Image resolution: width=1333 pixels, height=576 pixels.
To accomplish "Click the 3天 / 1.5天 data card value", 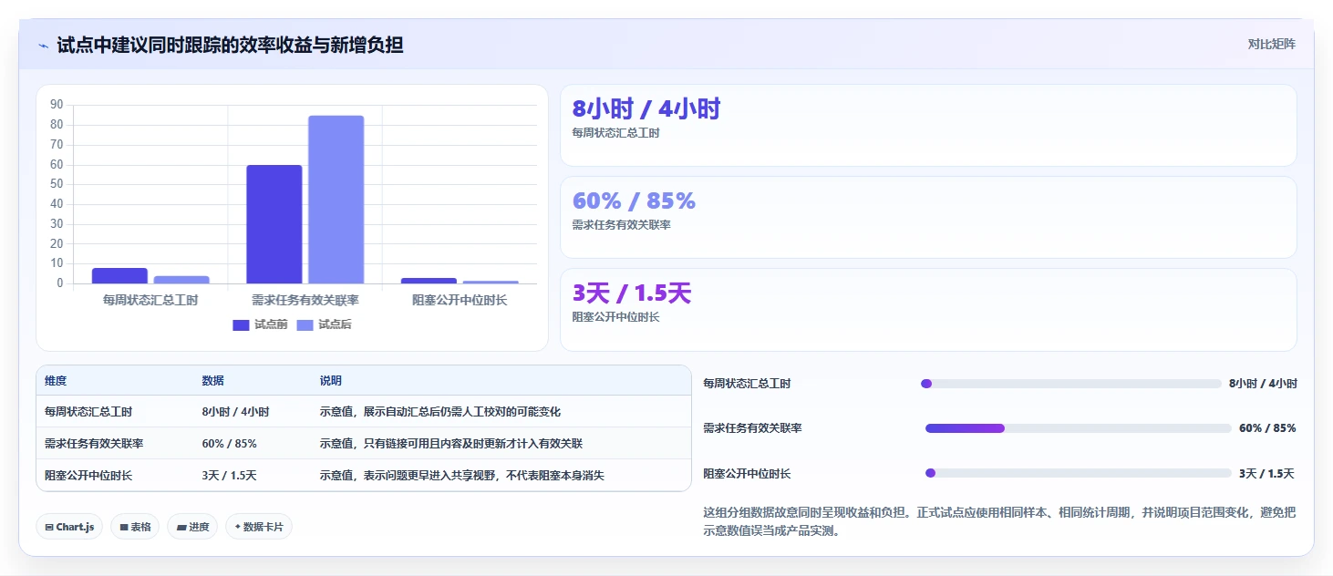I will (632, 293).
